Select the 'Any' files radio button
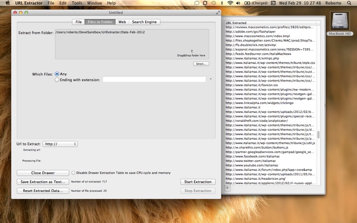 (x=57, y=74)
